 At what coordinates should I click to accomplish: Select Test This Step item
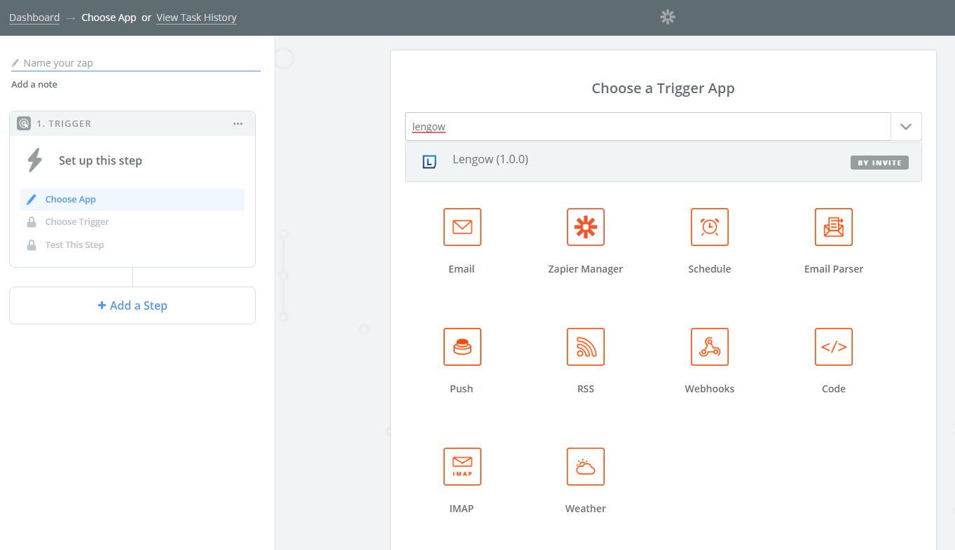tap(132, 245)
